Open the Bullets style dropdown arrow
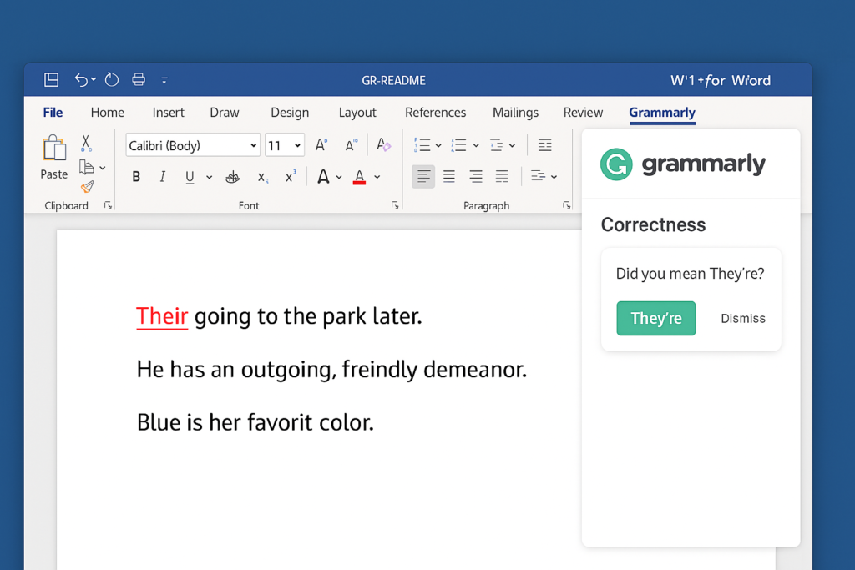This screenshot has height=570, width=855. 438,145
